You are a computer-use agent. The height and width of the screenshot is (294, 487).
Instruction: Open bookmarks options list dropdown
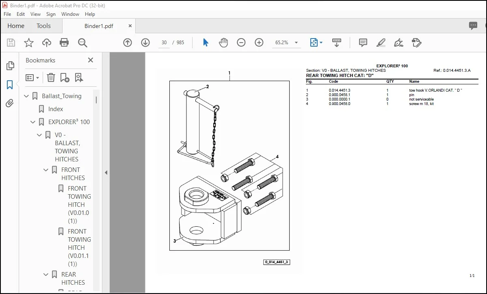pyautogui.click(x=32, y=77)
